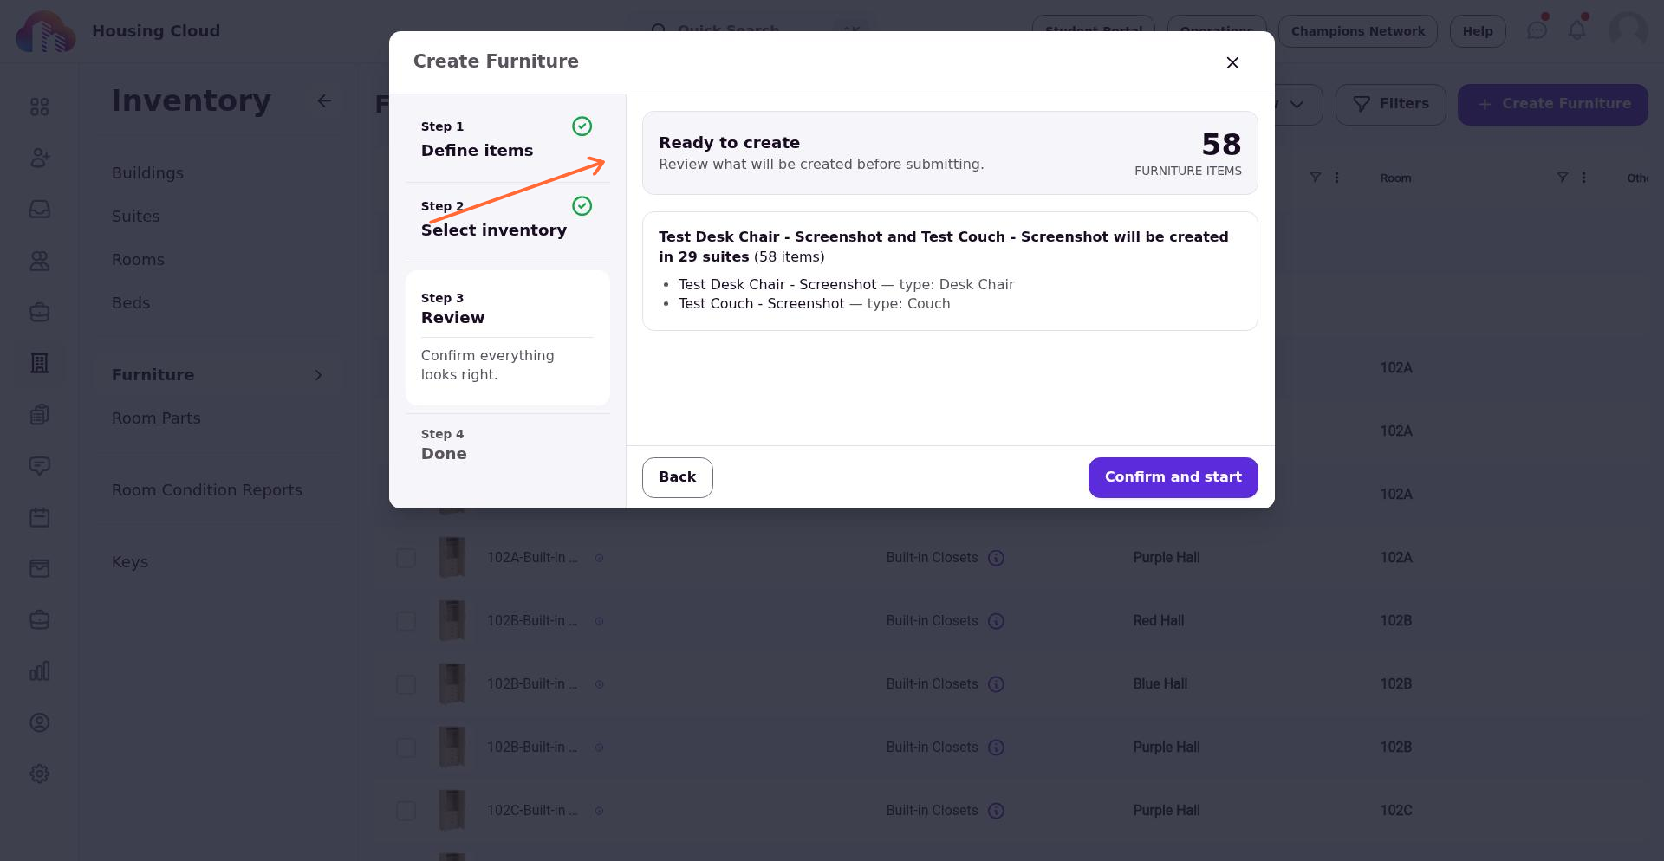Image resolution: width=1664 pixels, height=861 pixels.
Task: Click the Housing Cloud logo
Action: [45, 31]
